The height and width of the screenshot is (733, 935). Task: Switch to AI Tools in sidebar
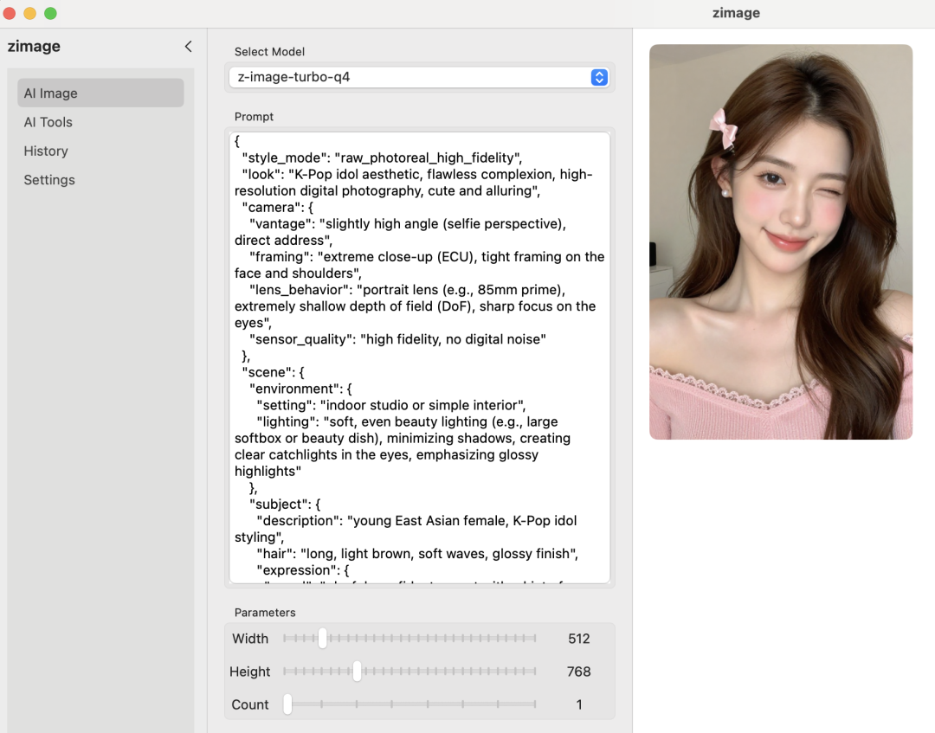tap(48, 122)
